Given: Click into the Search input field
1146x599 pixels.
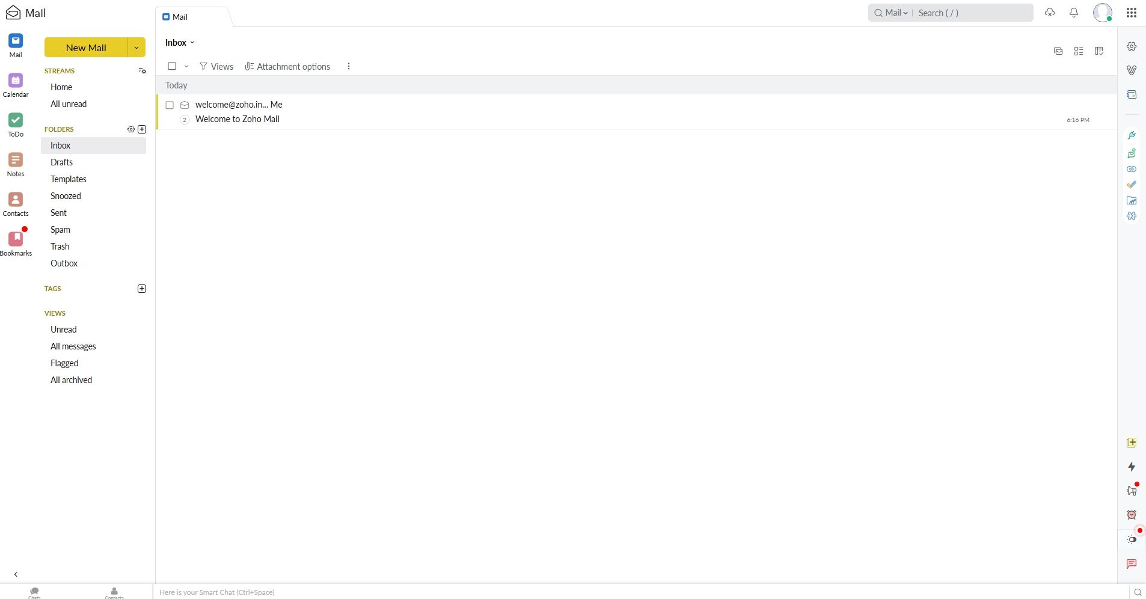Looking at the screenshot, I should coord(972,13).
